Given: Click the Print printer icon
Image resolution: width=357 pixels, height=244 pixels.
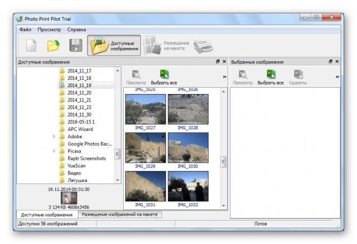Looking at the screenshot, I should pos(203,46).
